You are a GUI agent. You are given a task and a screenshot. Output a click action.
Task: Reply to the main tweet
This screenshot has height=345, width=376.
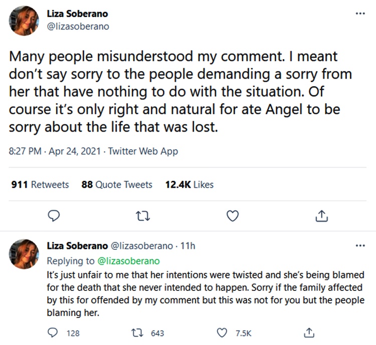pos(56,216)
